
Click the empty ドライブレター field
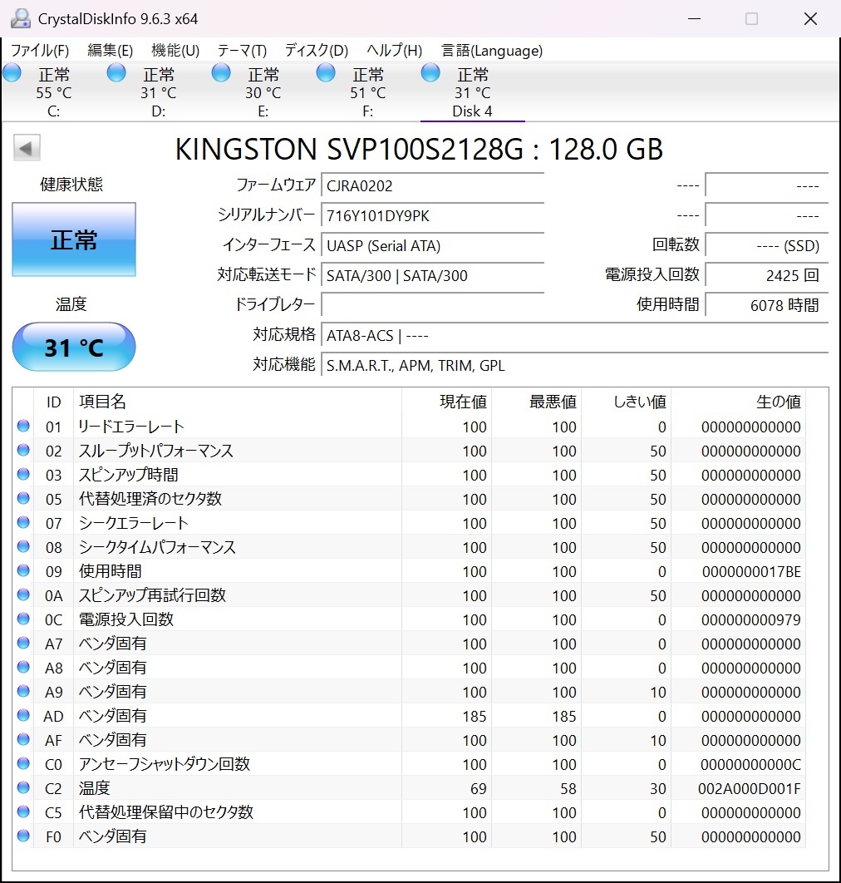click(432, 305)
